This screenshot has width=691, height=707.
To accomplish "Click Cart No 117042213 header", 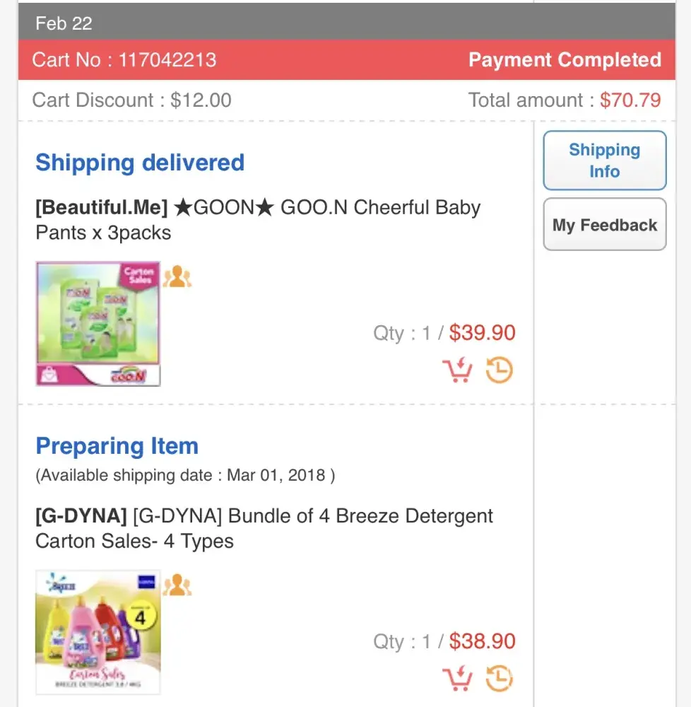I will pyautogui.click(x=124, y=59).
